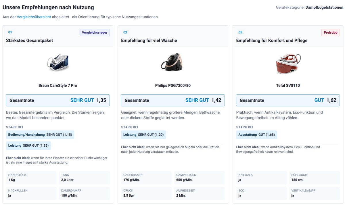The height and width of the screenshot is (205, 345).
Task: Click Gesamtnote box showing SEHR GUT 1,35
Action: pyautogui.click(x=58, y=100)
